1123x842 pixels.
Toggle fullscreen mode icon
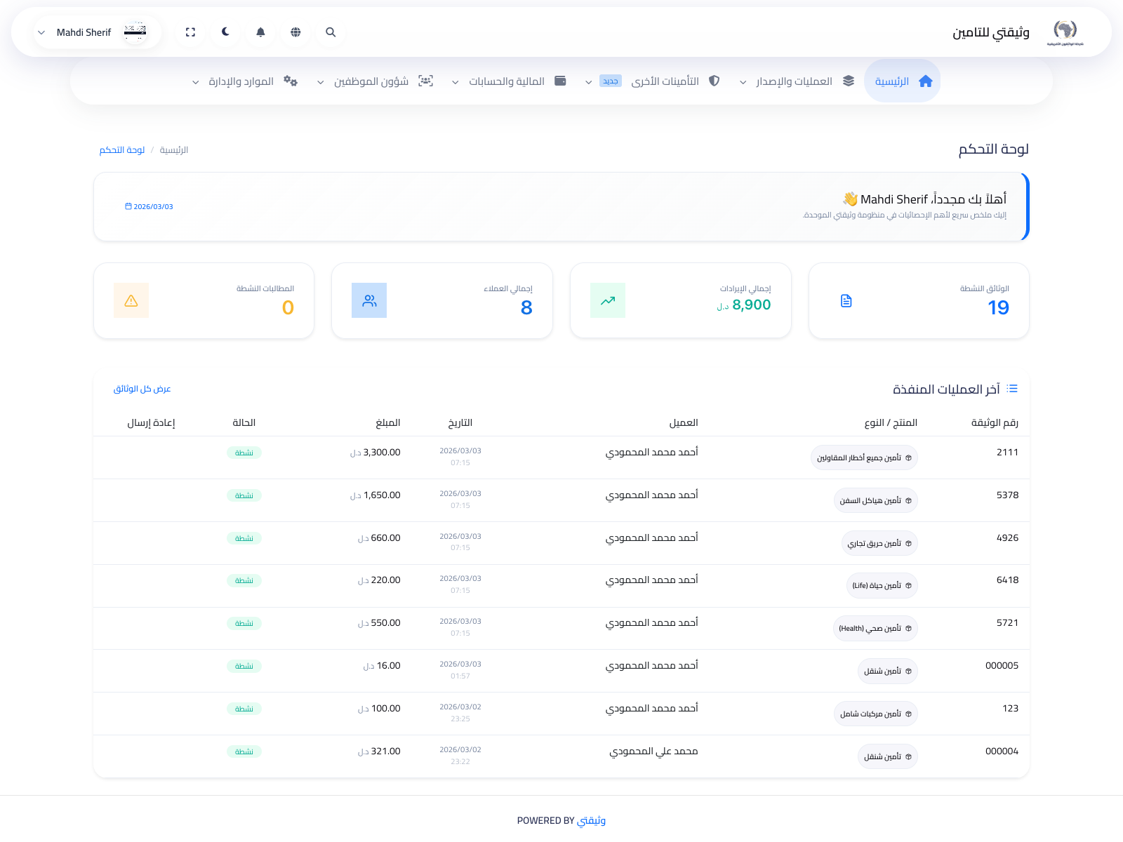pos(190,32)
